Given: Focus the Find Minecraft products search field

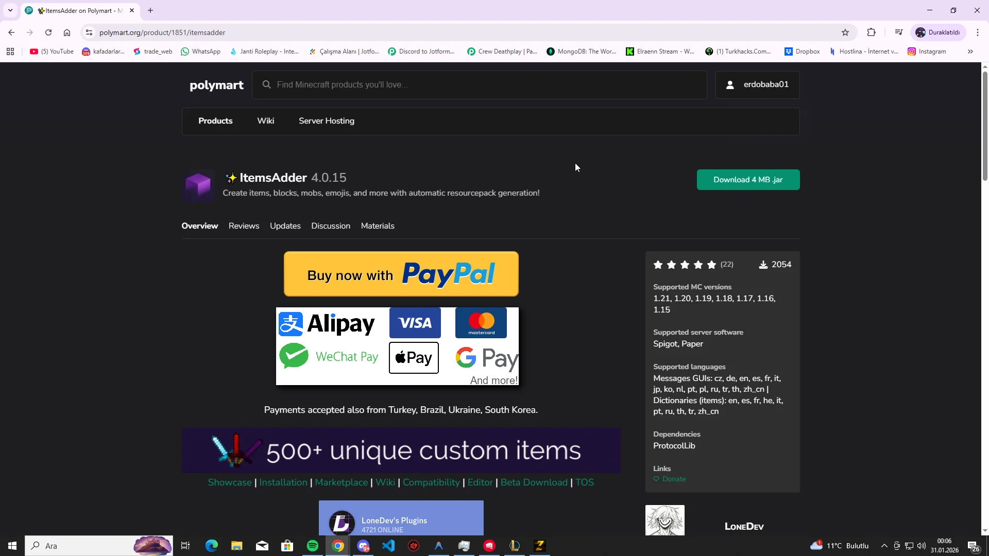Looking at the screenshot, I should [x=479, y=85].
